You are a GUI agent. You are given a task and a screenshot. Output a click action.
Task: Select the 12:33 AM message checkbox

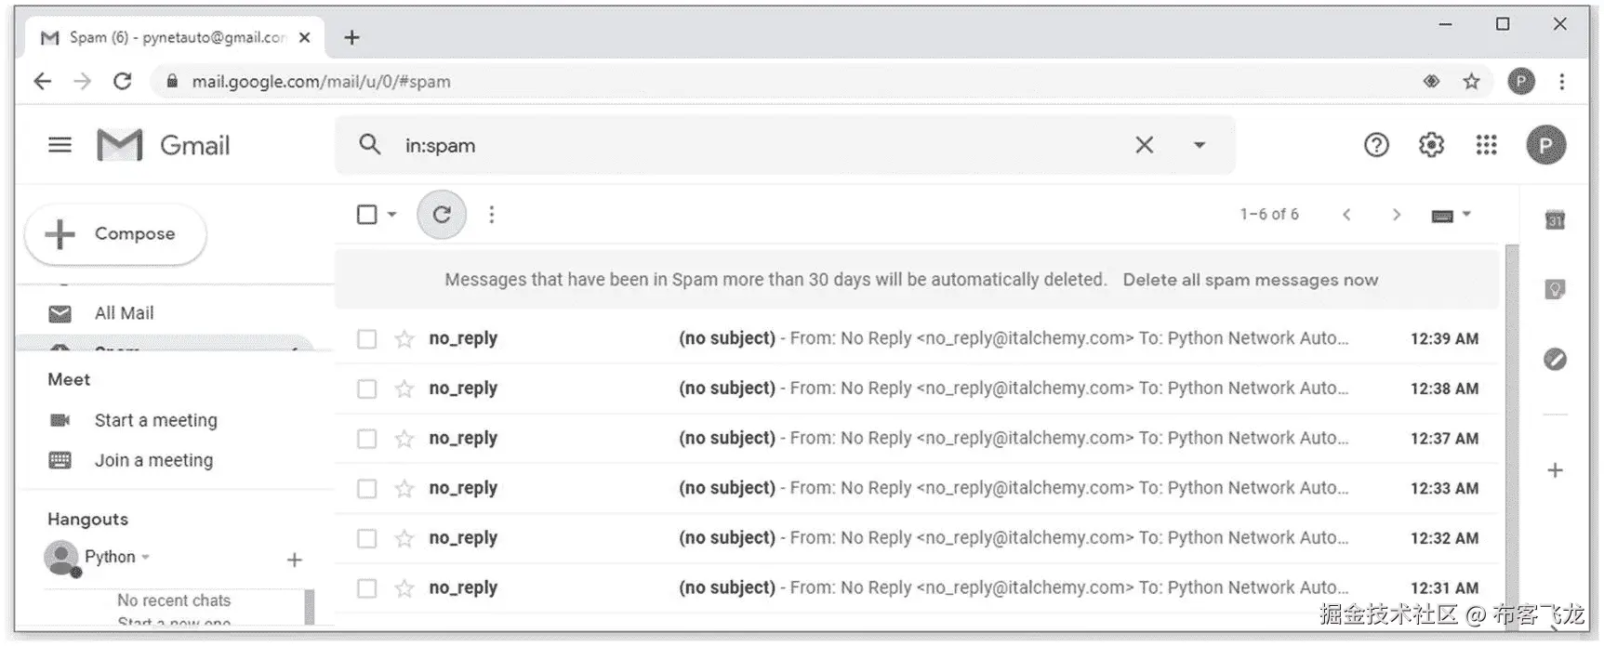[x=367, y=488]
